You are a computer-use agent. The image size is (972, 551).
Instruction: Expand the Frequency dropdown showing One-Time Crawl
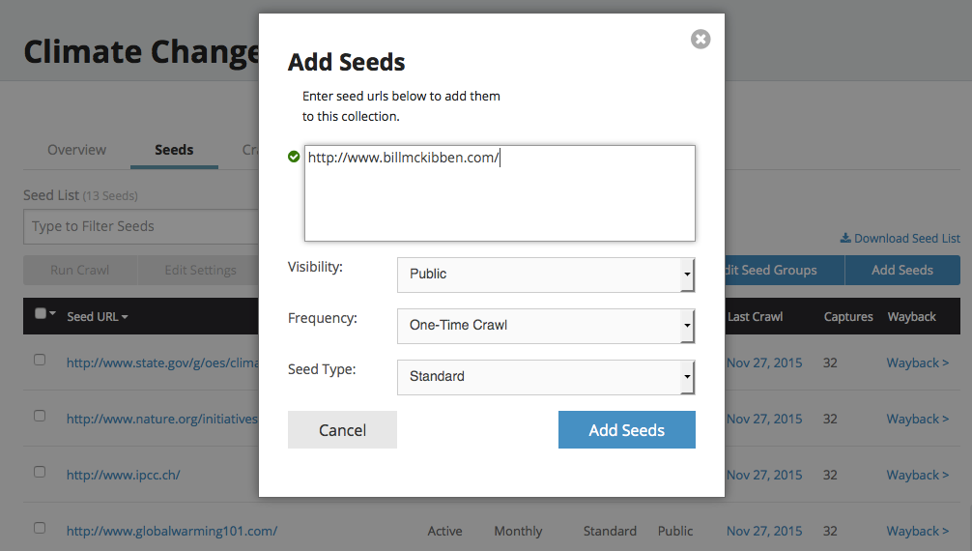pyautogui.click(x=546, y=326)
